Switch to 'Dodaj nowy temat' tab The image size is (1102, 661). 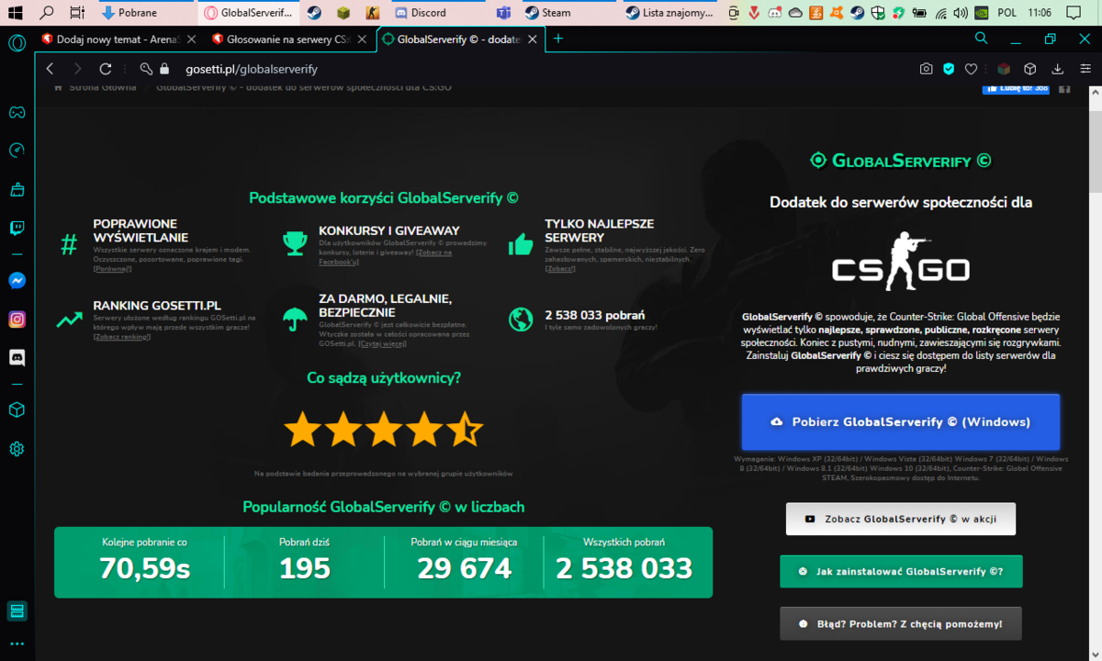(x=119, y=39)
